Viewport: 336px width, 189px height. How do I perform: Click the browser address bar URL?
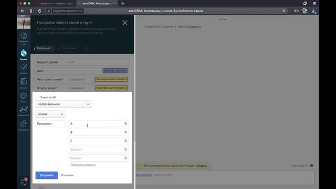click(x=68, y=11)
